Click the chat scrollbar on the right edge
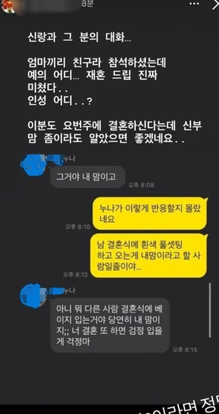Viewport: 219px width, 414px height. coord(211,310)
